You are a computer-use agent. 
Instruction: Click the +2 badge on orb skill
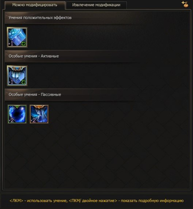point(11,120)
